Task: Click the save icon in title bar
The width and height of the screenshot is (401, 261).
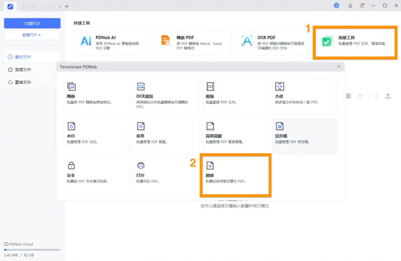Action: click(x=25, y=7)
